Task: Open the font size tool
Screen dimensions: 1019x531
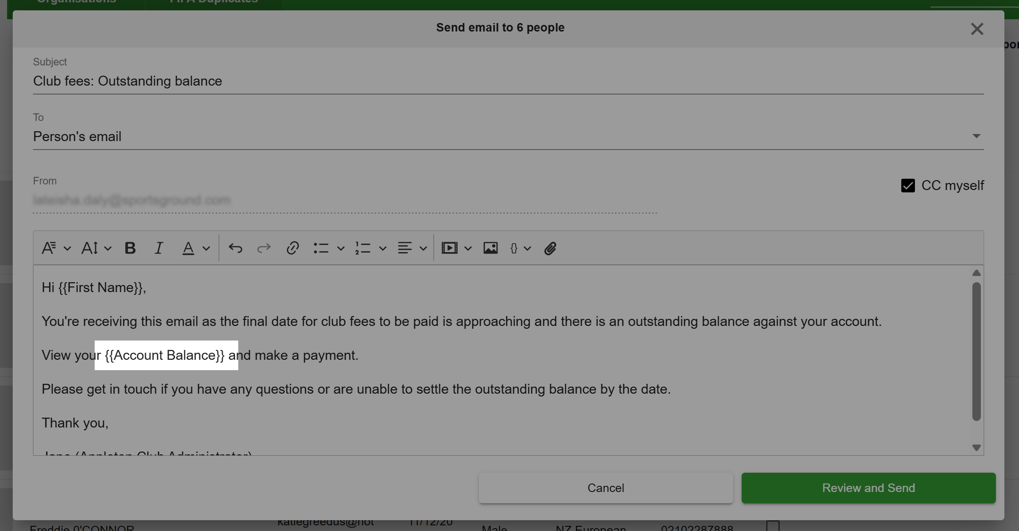Action: [x=89, y=248]
